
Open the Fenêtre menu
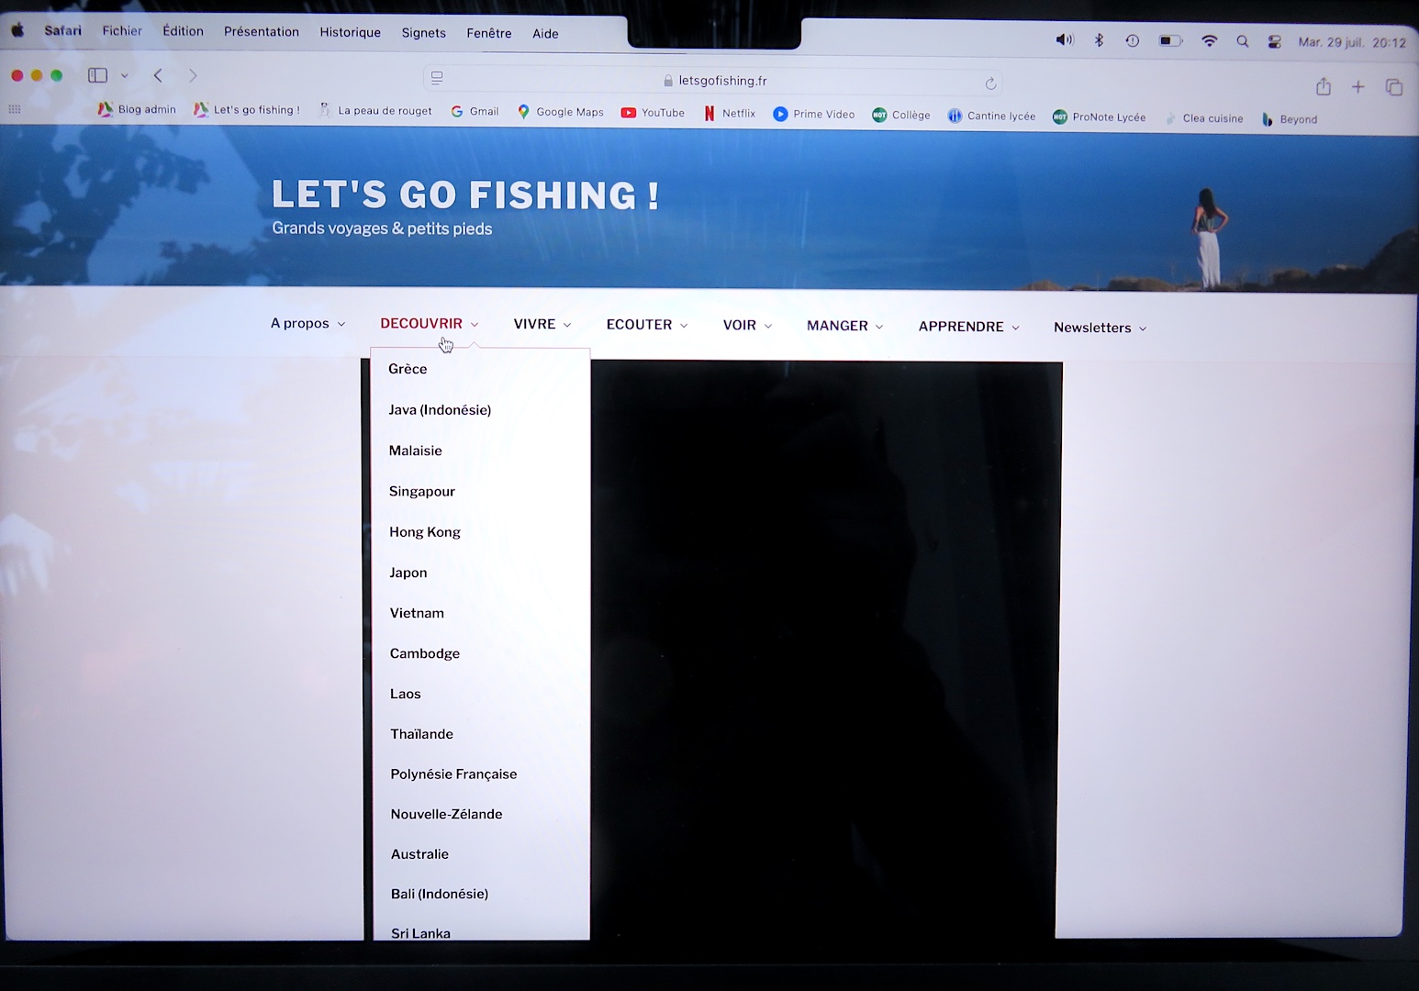[x=489, y=33]
